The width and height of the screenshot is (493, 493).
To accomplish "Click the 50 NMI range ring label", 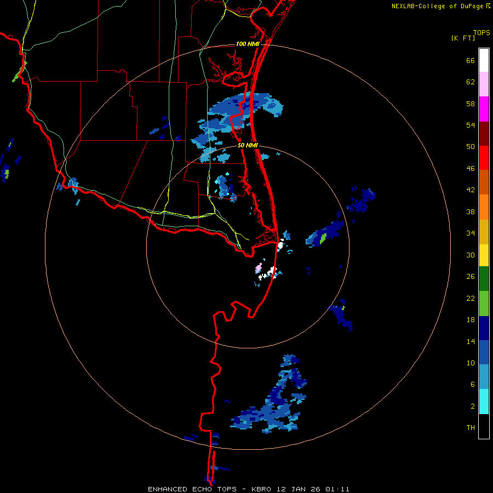I will (x=248, y=145).
